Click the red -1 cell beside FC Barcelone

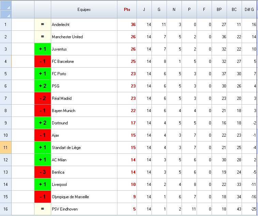pyautogui.click(x=43, y=62)
